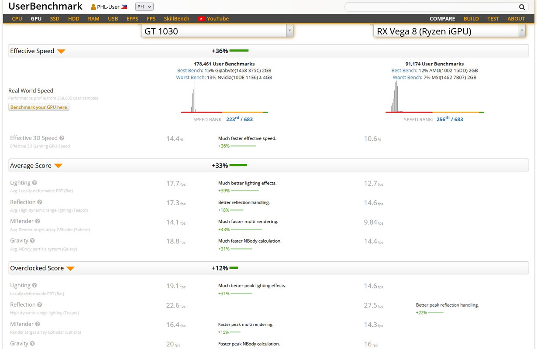Go to the CPU tab
Screen dimensions: 537x349
17,19
